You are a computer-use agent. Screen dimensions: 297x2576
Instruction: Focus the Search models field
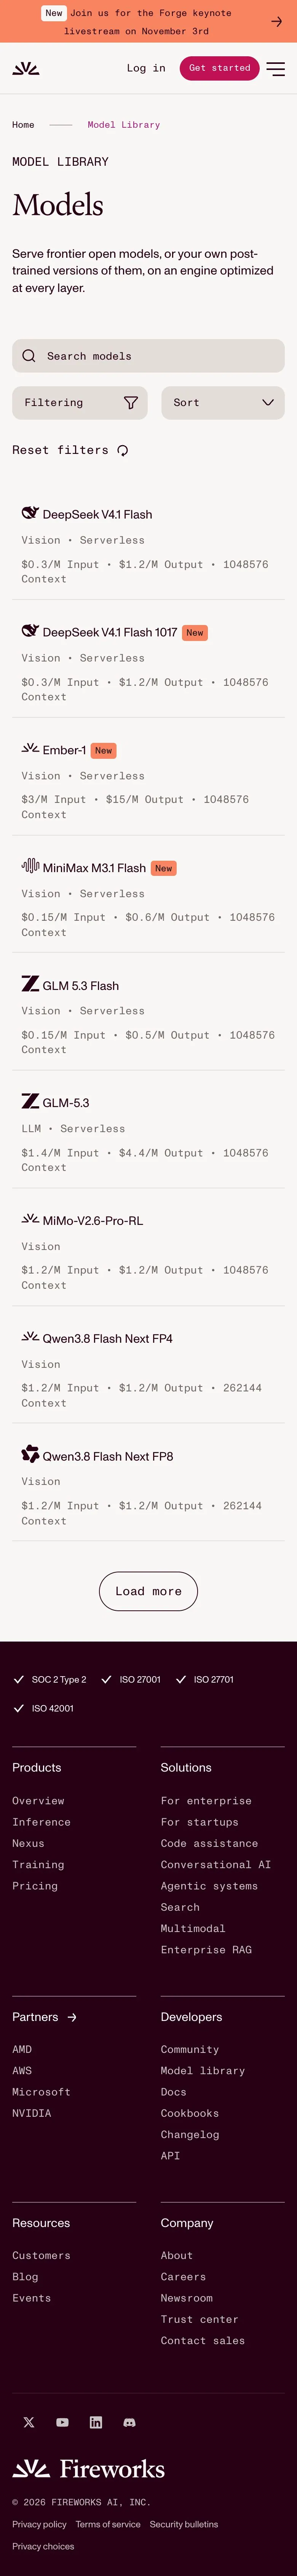148,356
